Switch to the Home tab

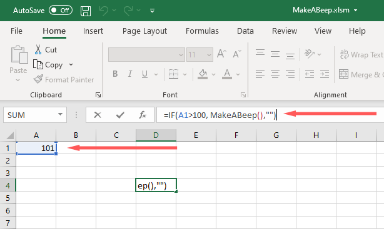pyautogui.click(x=54, y=31)
